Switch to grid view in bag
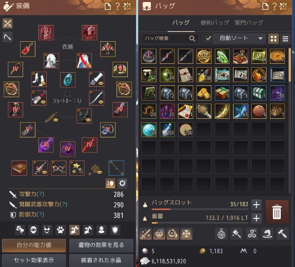The image size is (295, 267). 273,39
